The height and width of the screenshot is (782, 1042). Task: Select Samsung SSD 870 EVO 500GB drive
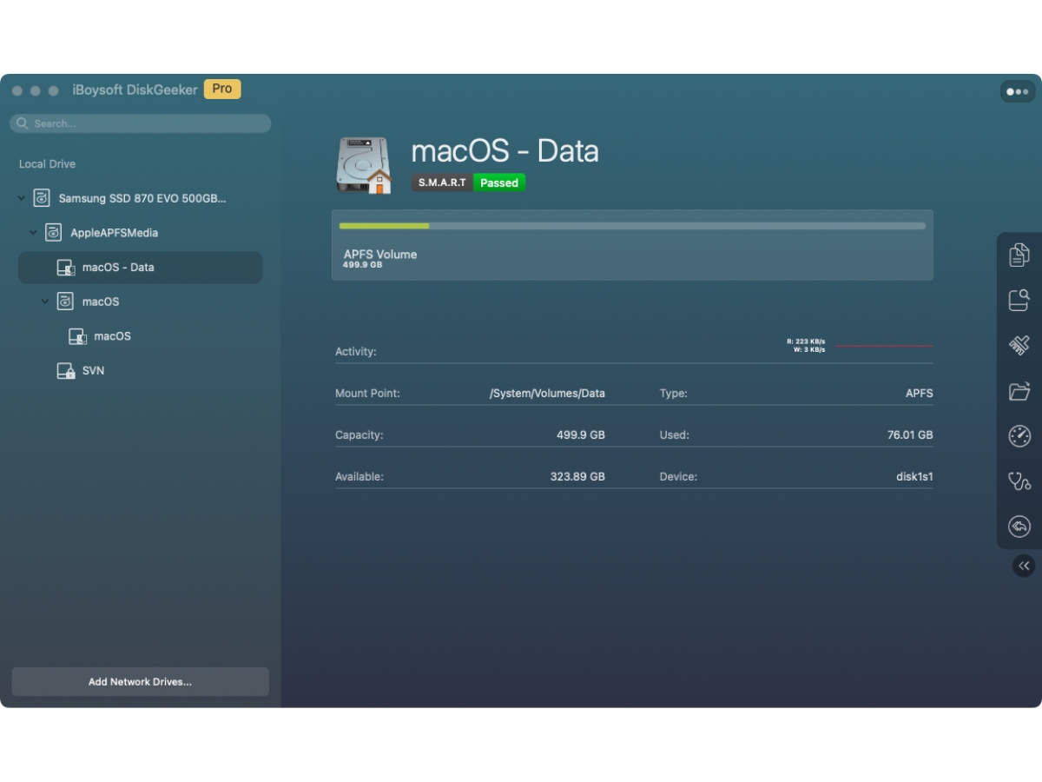[142, 198]
